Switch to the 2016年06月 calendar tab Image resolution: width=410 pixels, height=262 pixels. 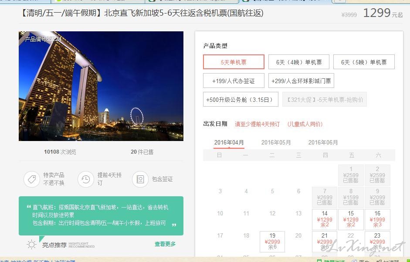pyautogui.click(x=323, y=143)
